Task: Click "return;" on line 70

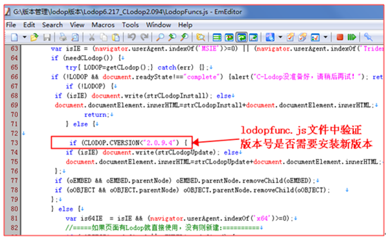Action: tap(96, 114)
